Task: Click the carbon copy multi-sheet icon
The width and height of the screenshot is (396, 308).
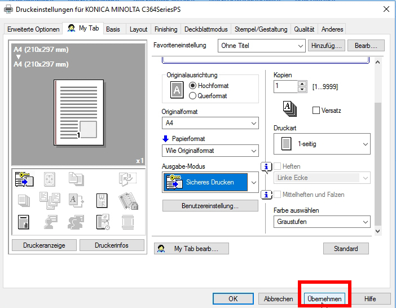Action: [x=50, y=200]
